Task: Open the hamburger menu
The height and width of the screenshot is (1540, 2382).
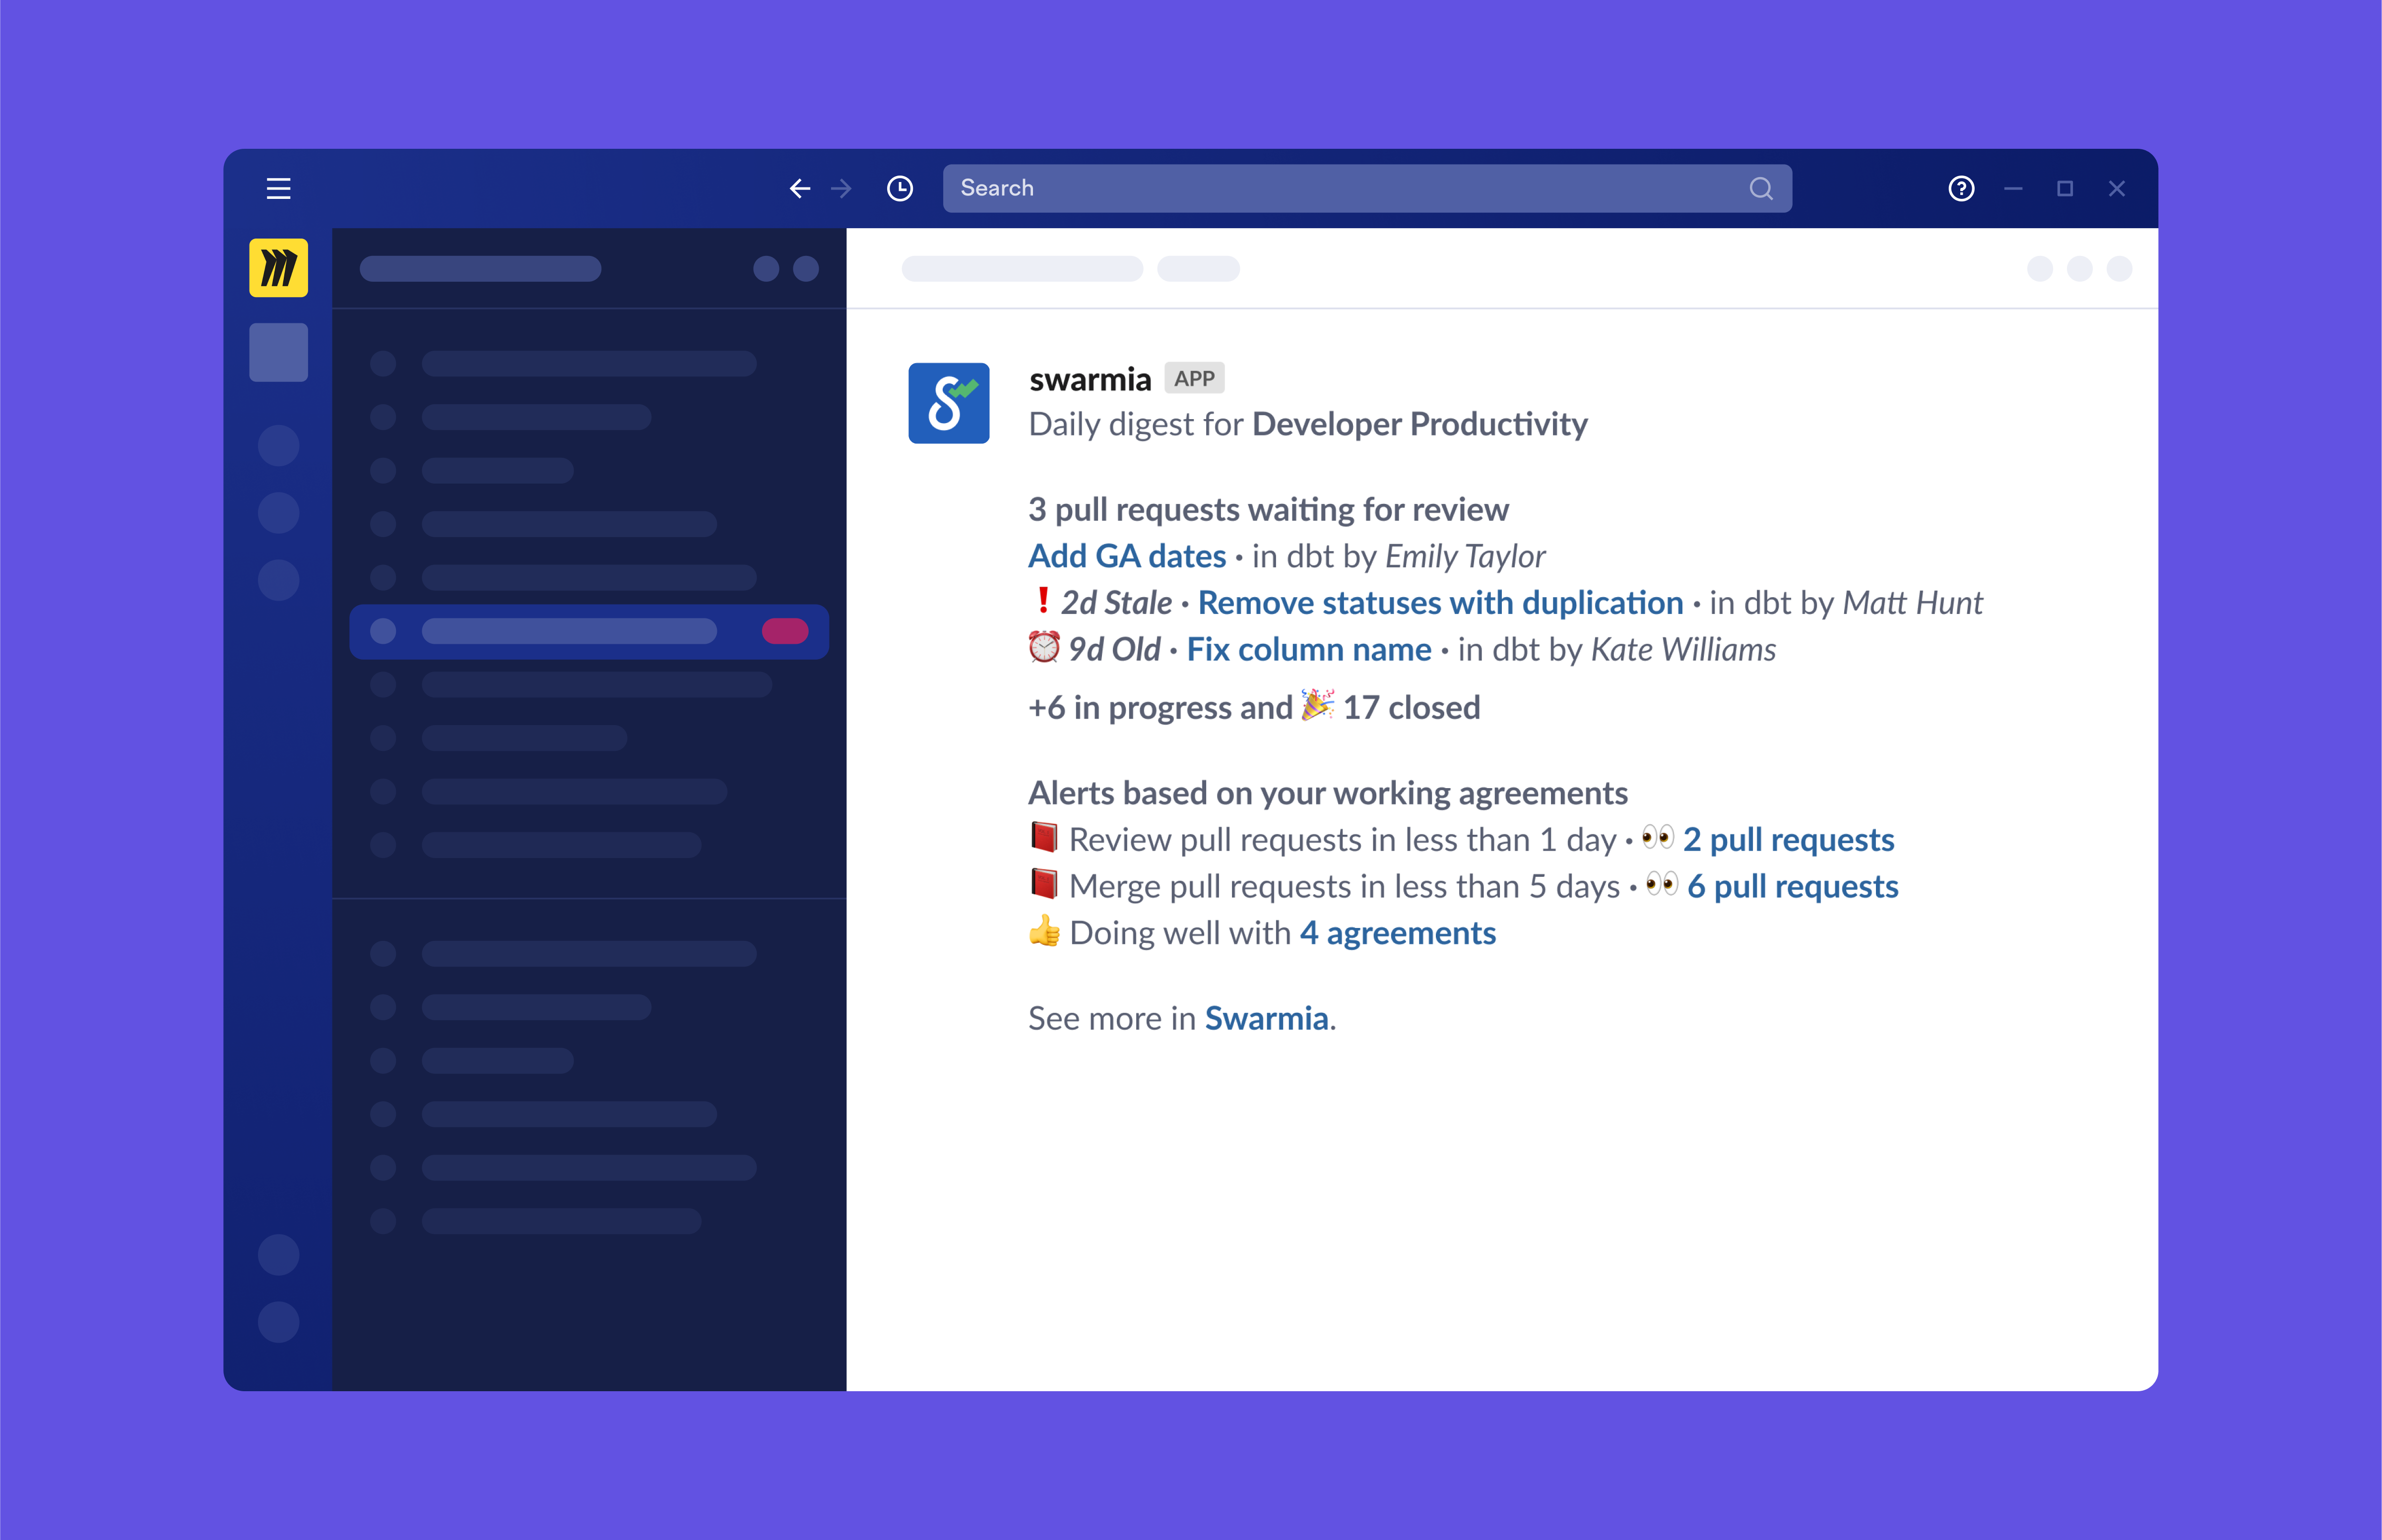Action: pos(278,188)
